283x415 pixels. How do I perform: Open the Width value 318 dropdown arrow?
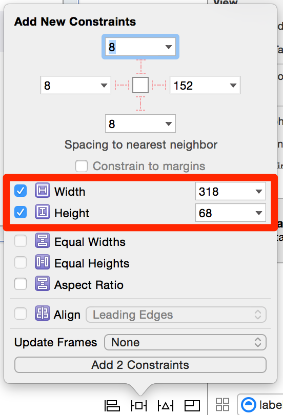pyautogui.click(x=258, y=191)
